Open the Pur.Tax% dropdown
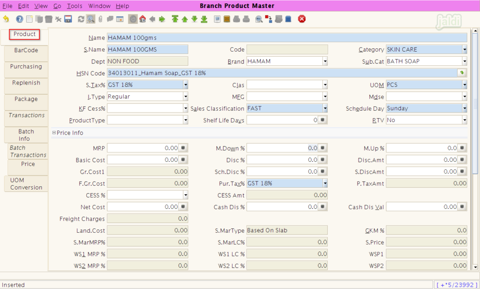This screenshot has height=289, width=480. pos(325,183)
